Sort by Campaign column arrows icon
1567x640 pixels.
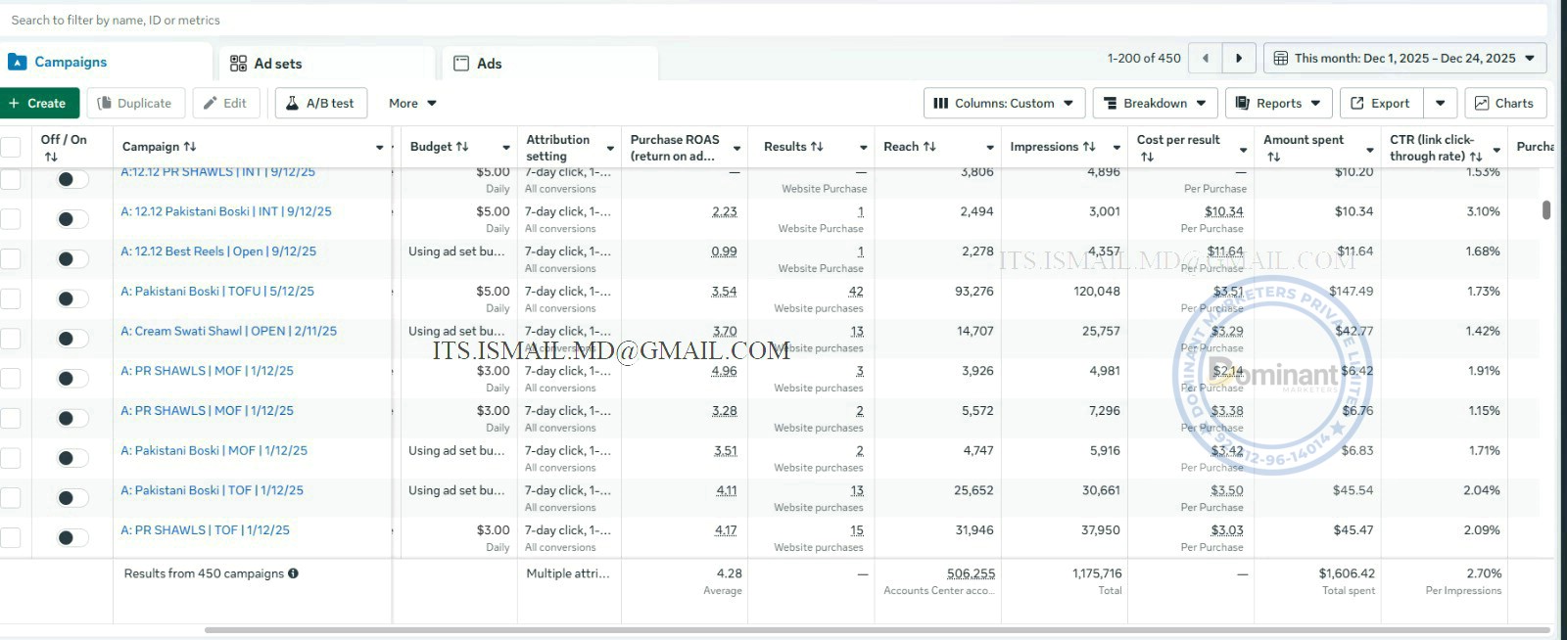click(190, 147)
